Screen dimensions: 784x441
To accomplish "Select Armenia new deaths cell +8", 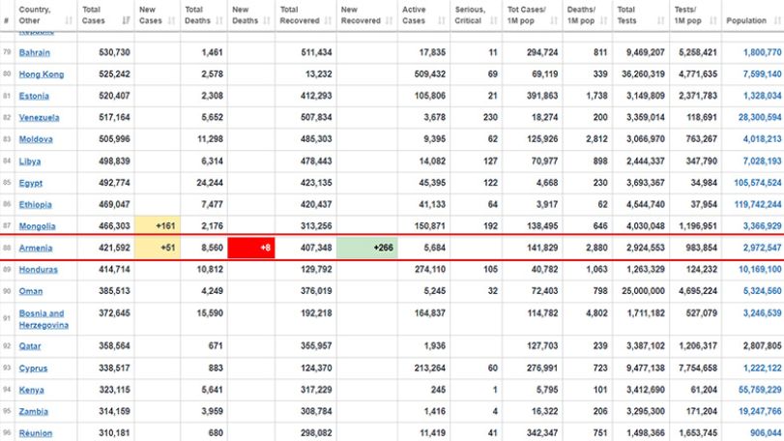I will [x=251, y=248].
